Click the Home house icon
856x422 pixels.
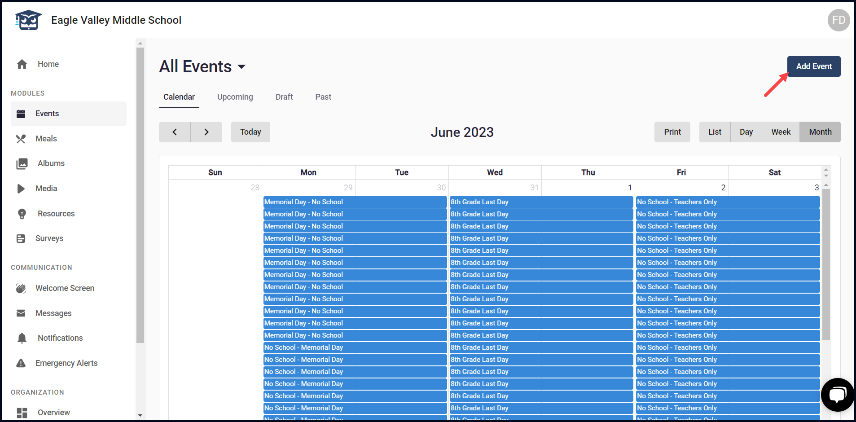click(x=22, y=64)
